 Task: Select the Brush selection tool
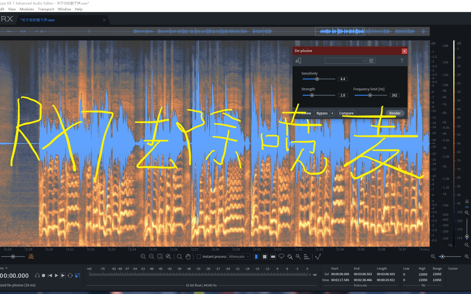pos(290,256)
